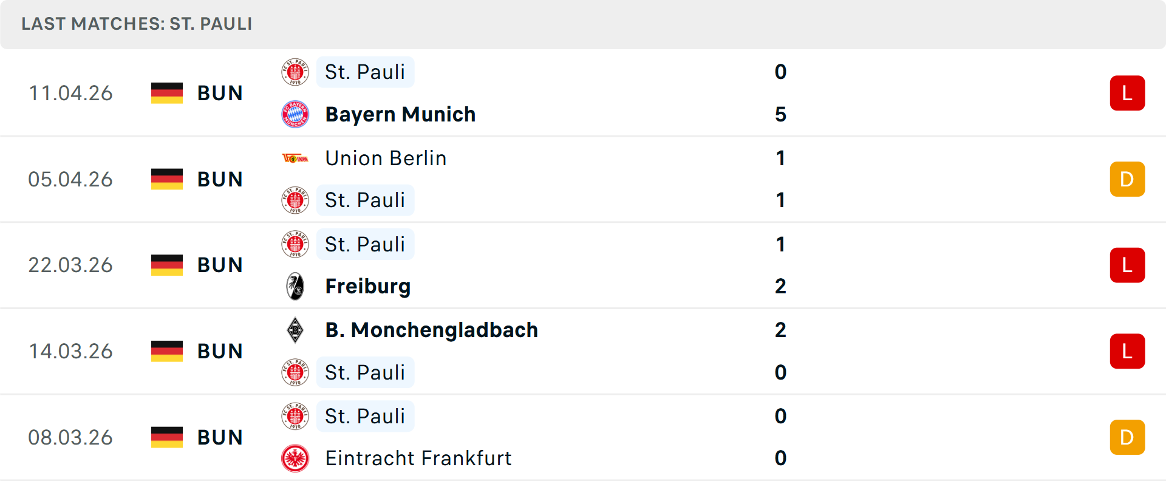Click the St. Pauli club crest logo
This screenshot has width=1166, height=481.
[x=295, y=72]
